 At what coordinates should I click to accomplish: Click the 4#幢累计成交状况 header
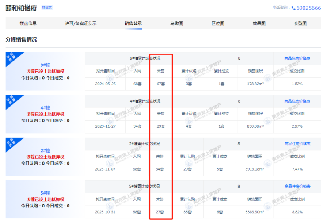click(x=145, y=101)
